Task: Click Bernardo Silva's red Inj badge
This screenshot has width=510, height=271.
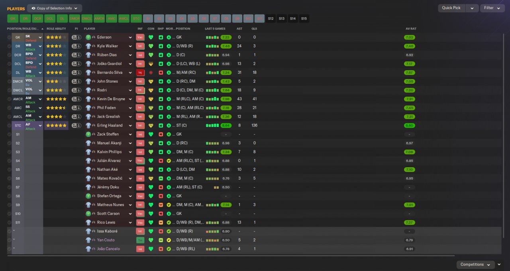Action: pos(140,73)
